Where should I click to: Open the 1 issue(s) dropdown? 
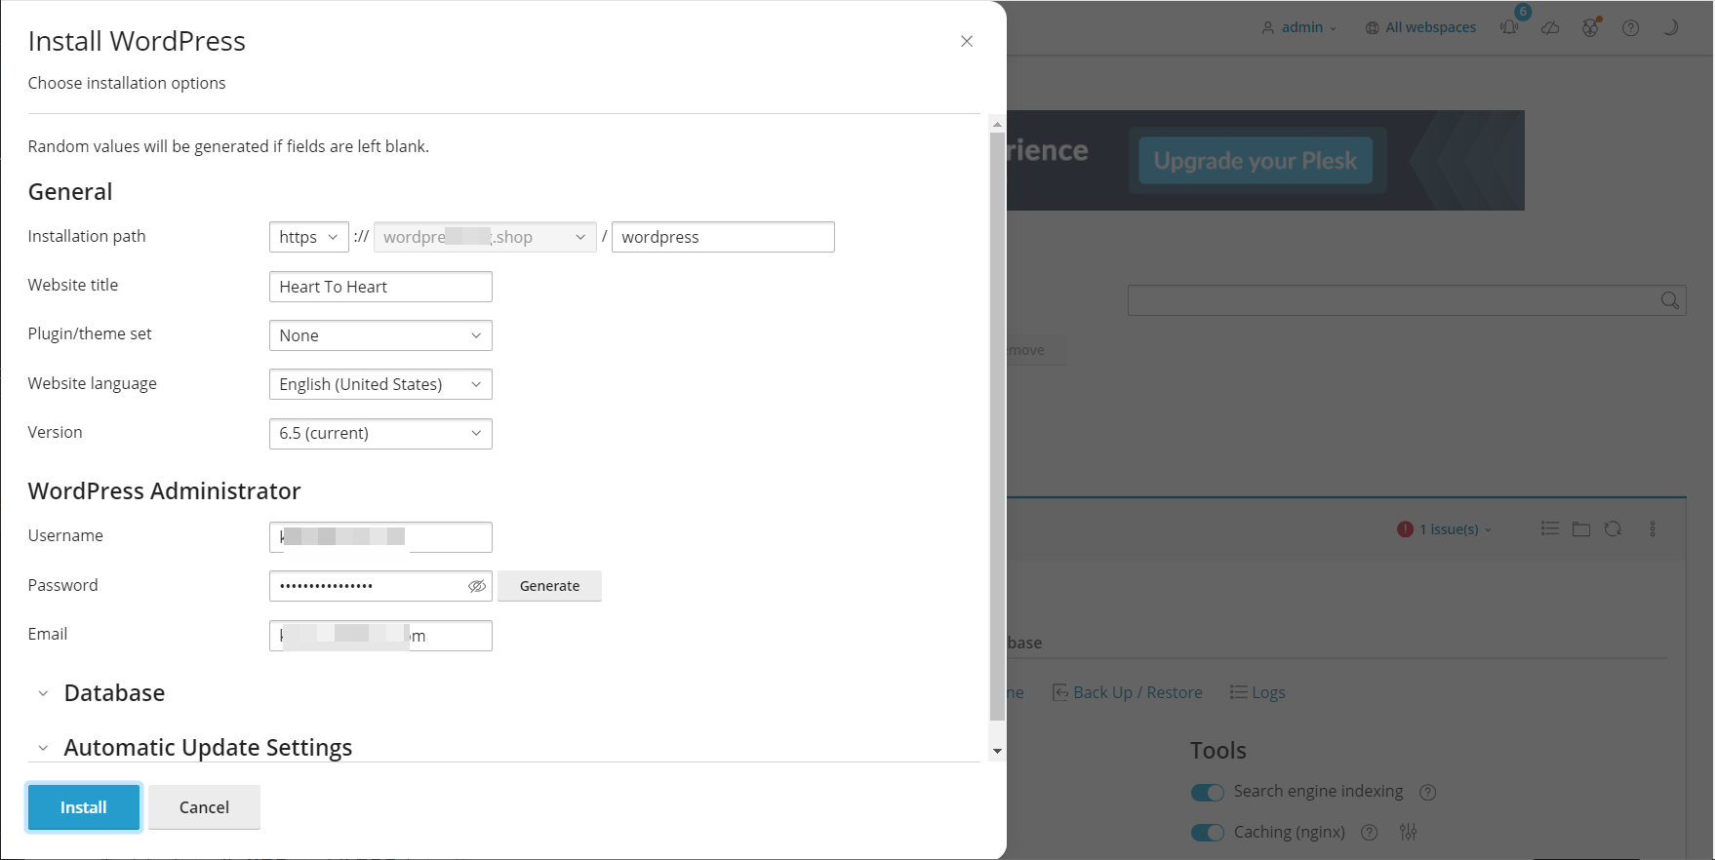pos(1444,529)
